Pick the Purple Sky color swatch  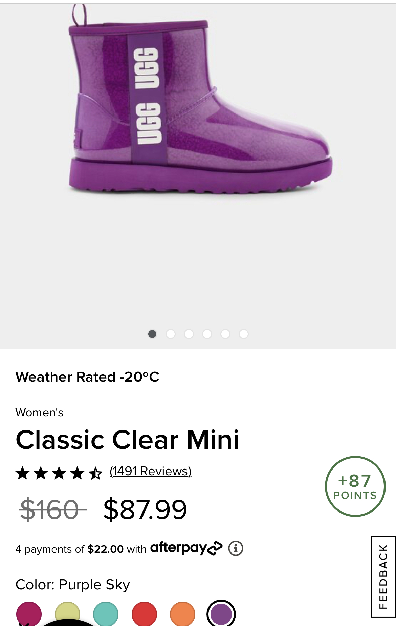pyautogui.click(x=221, y=614)
